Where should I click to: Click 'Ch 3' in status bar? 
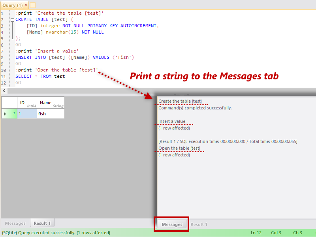click(297, 233)
